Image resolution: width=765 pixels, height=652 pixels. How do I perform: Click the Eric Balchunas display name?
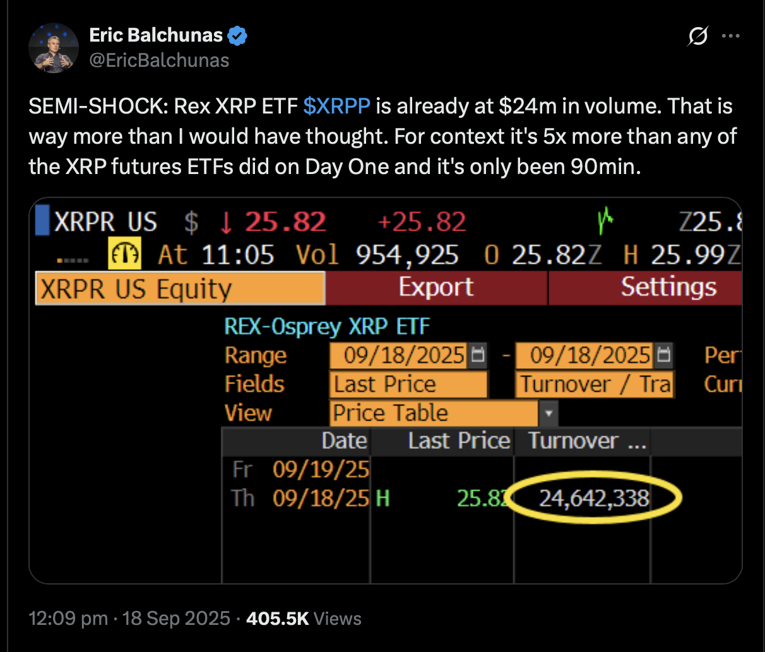click(x=156, y=35)
